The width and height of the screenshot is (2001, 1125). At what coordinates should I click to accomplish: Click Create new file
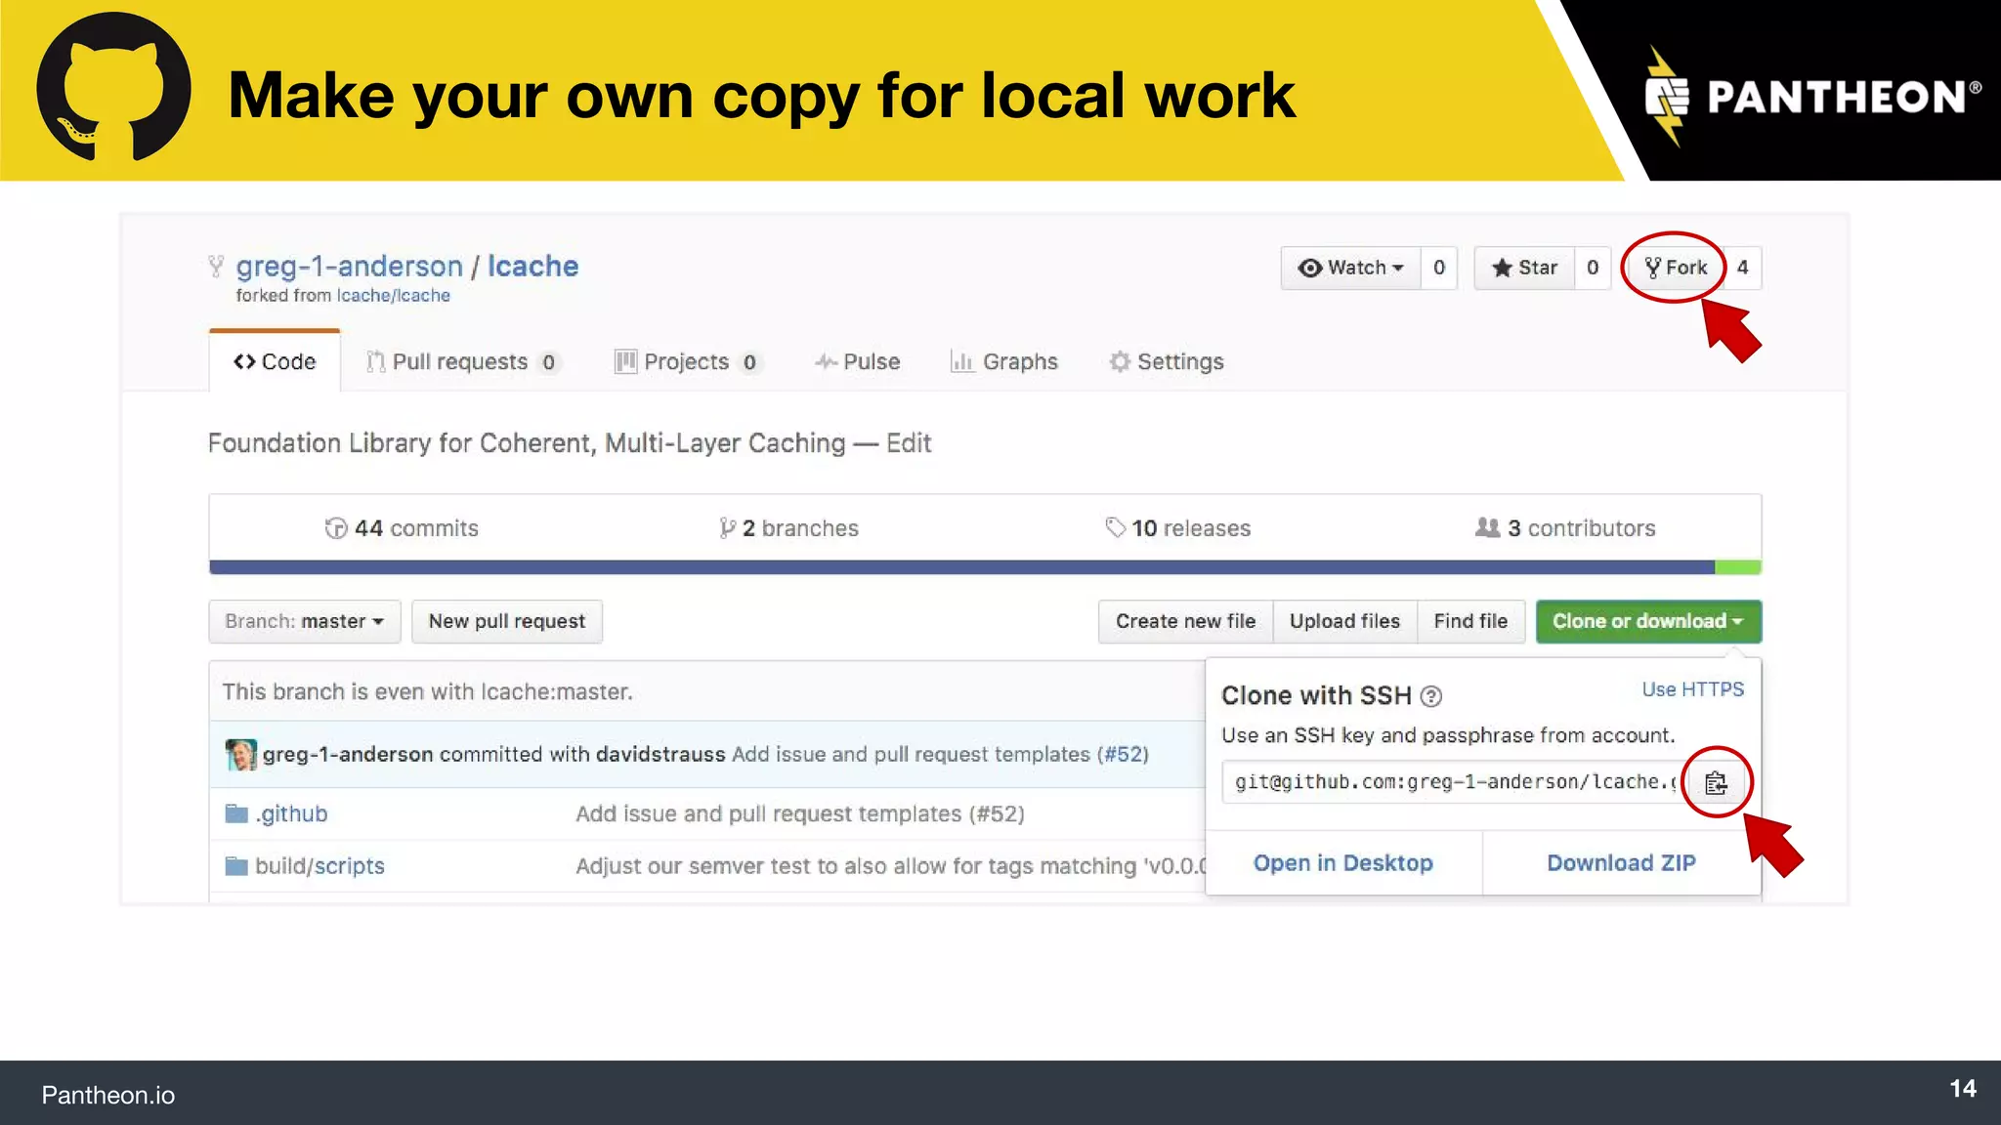[x=1185, y=621]
